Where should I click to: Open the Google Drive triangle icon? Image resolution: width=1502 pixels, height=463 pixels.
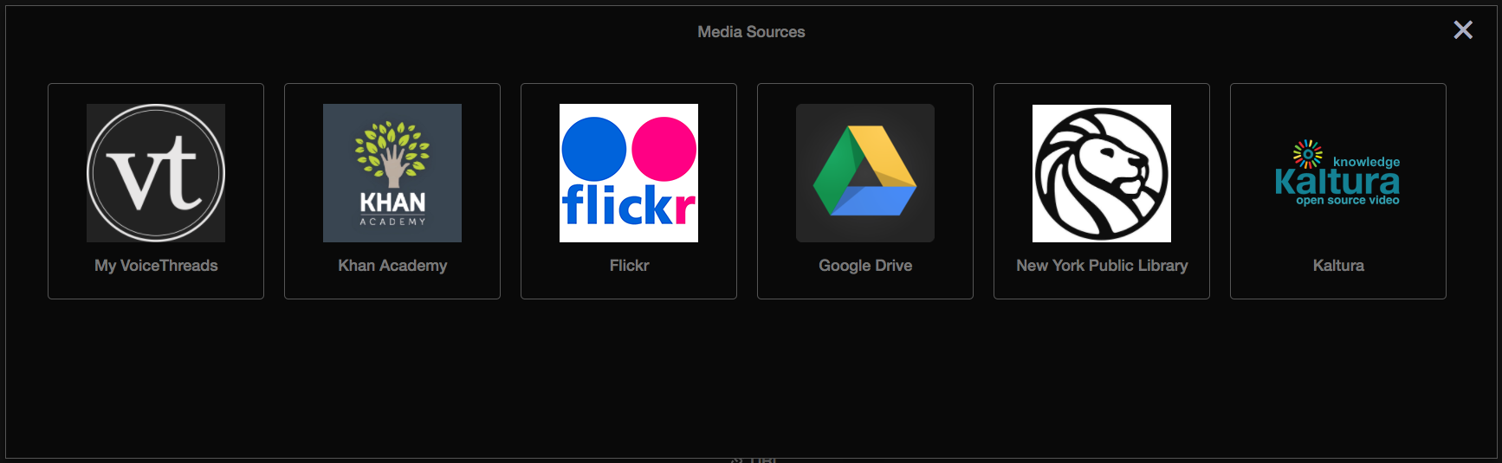coord(865,173)
